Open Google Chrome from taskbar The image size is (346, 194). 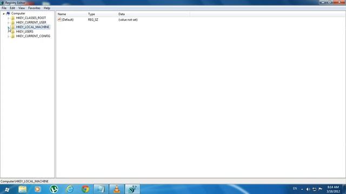85,189
